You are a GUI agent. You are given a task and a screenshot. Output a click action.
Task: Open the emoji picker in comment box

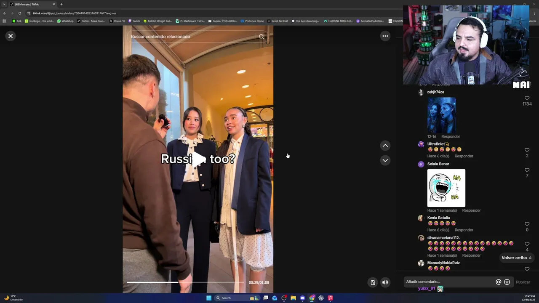point(507,282)
